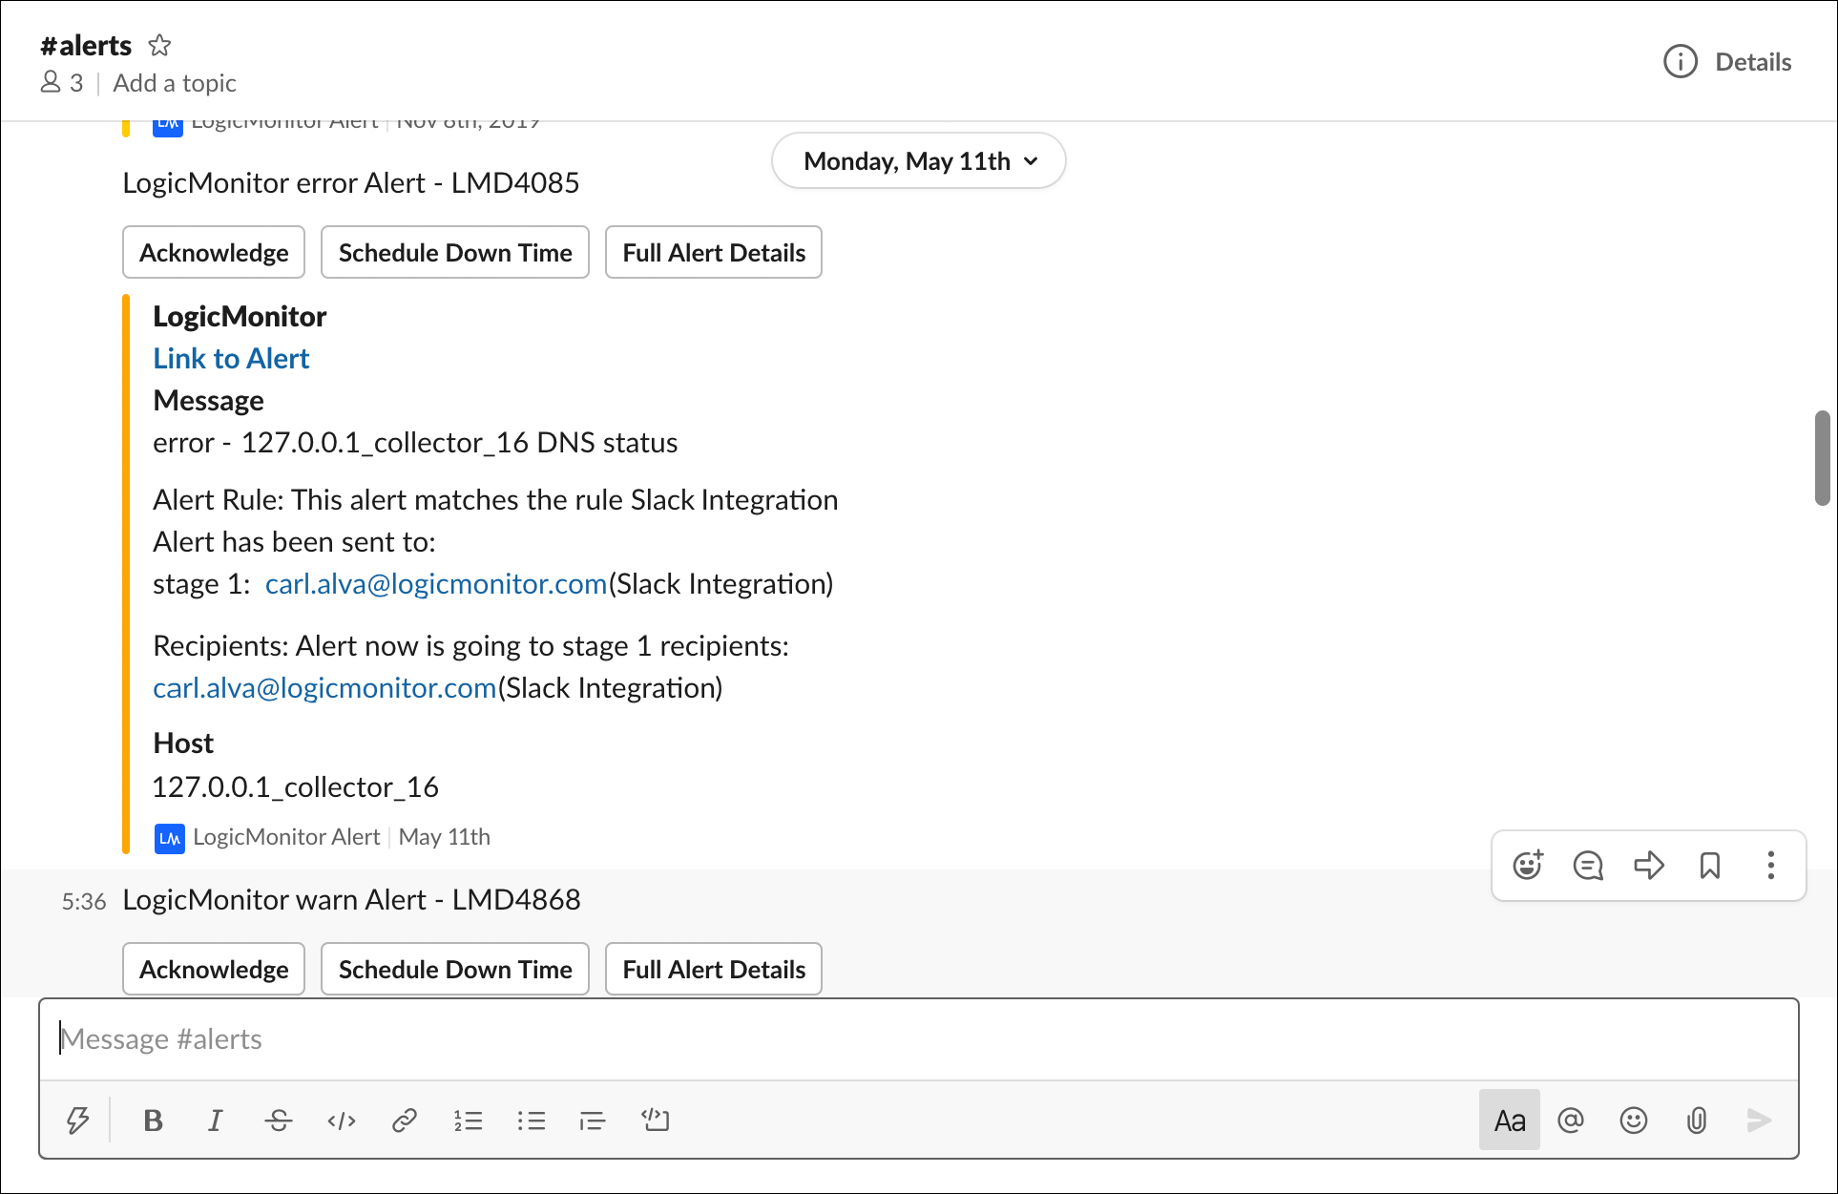The height and width of the screenshot is (1194, 1838).
Task: Click the #alerts channel name
Action: (86, 45)
